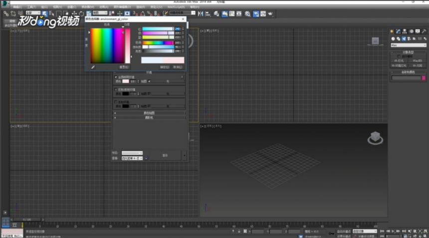Open the view dropdown in render dialog
The height and width of the screenshot is (238, 429).
coord(132,158)
